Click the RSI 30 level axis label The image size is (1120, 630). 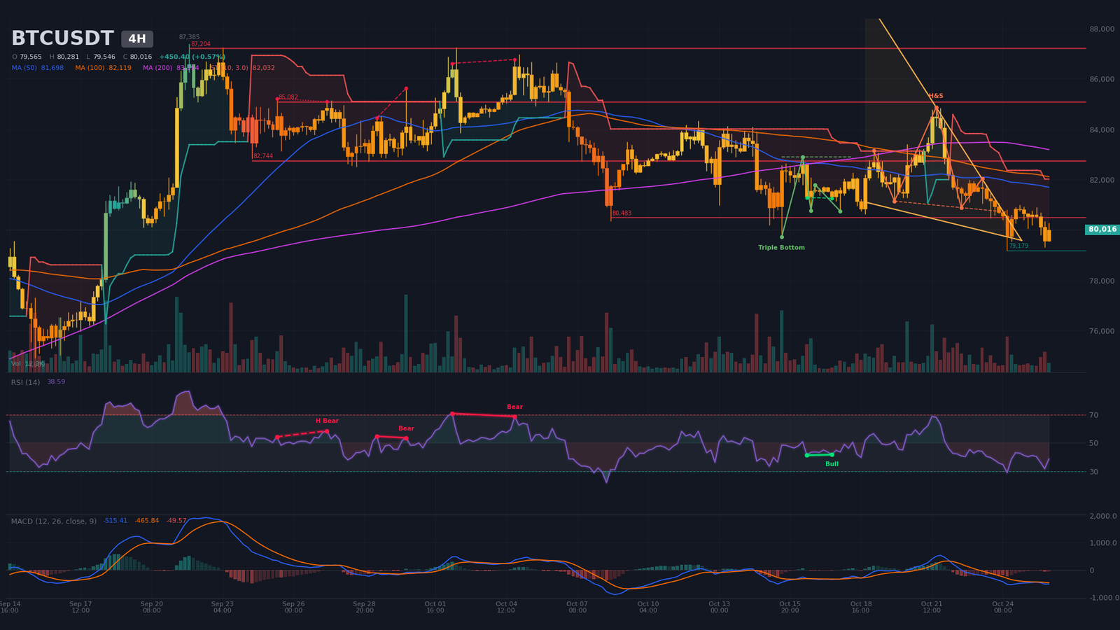(x=1093, y=472)
